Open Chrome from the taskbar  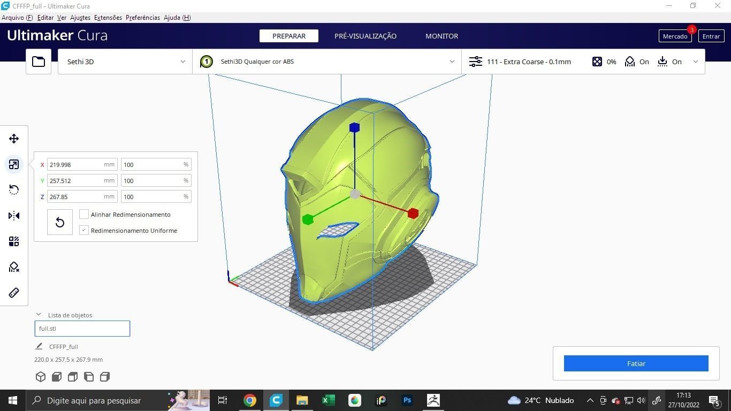click(250, 400)
